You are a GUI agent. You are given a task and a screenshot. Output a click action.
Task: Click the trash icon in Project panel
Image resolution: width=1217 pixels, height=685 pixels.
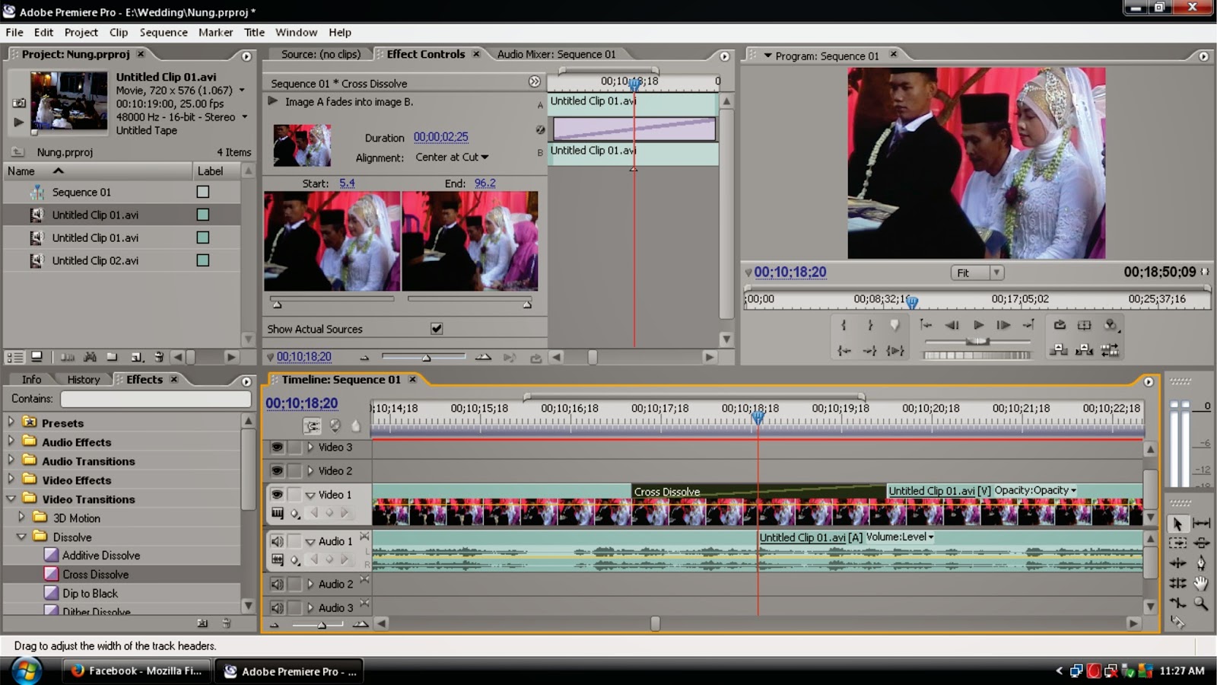(x=159, y=357)
